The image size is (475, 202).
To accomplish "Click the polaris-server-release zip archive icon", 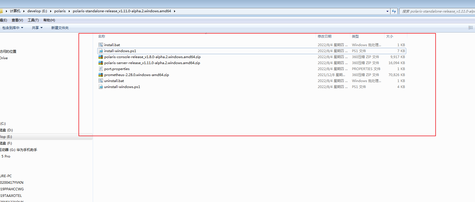I will pyautogui.click(x=100, y=63).
